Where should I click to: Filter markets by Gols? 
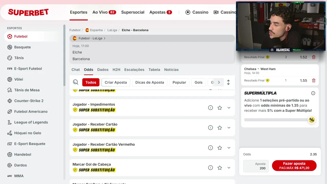[198, 82]
